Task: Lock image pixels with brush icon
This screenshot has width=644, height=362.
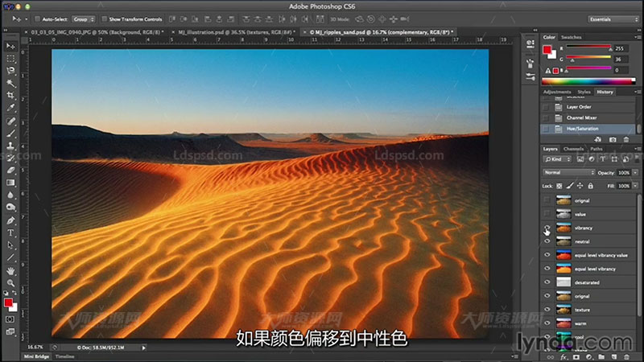Action: [570, 186]
